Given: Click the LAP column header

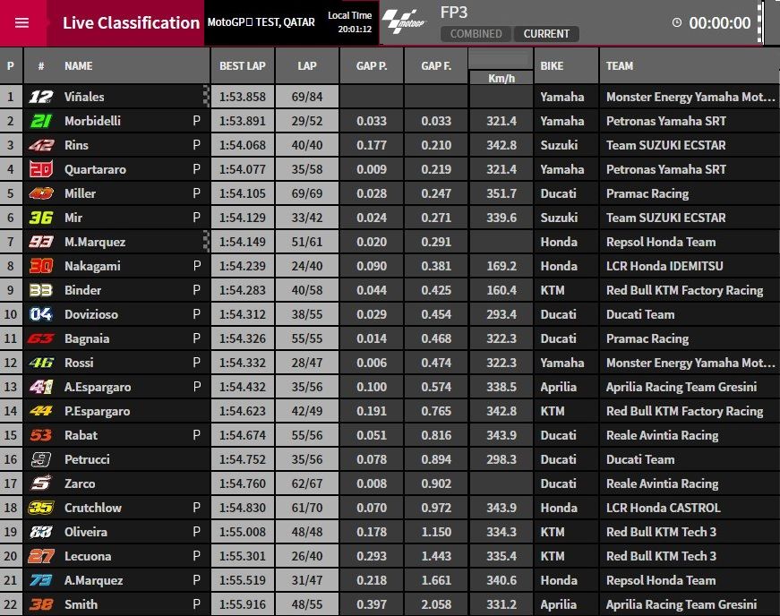Looking at the screenshot, I should point(307,65).
